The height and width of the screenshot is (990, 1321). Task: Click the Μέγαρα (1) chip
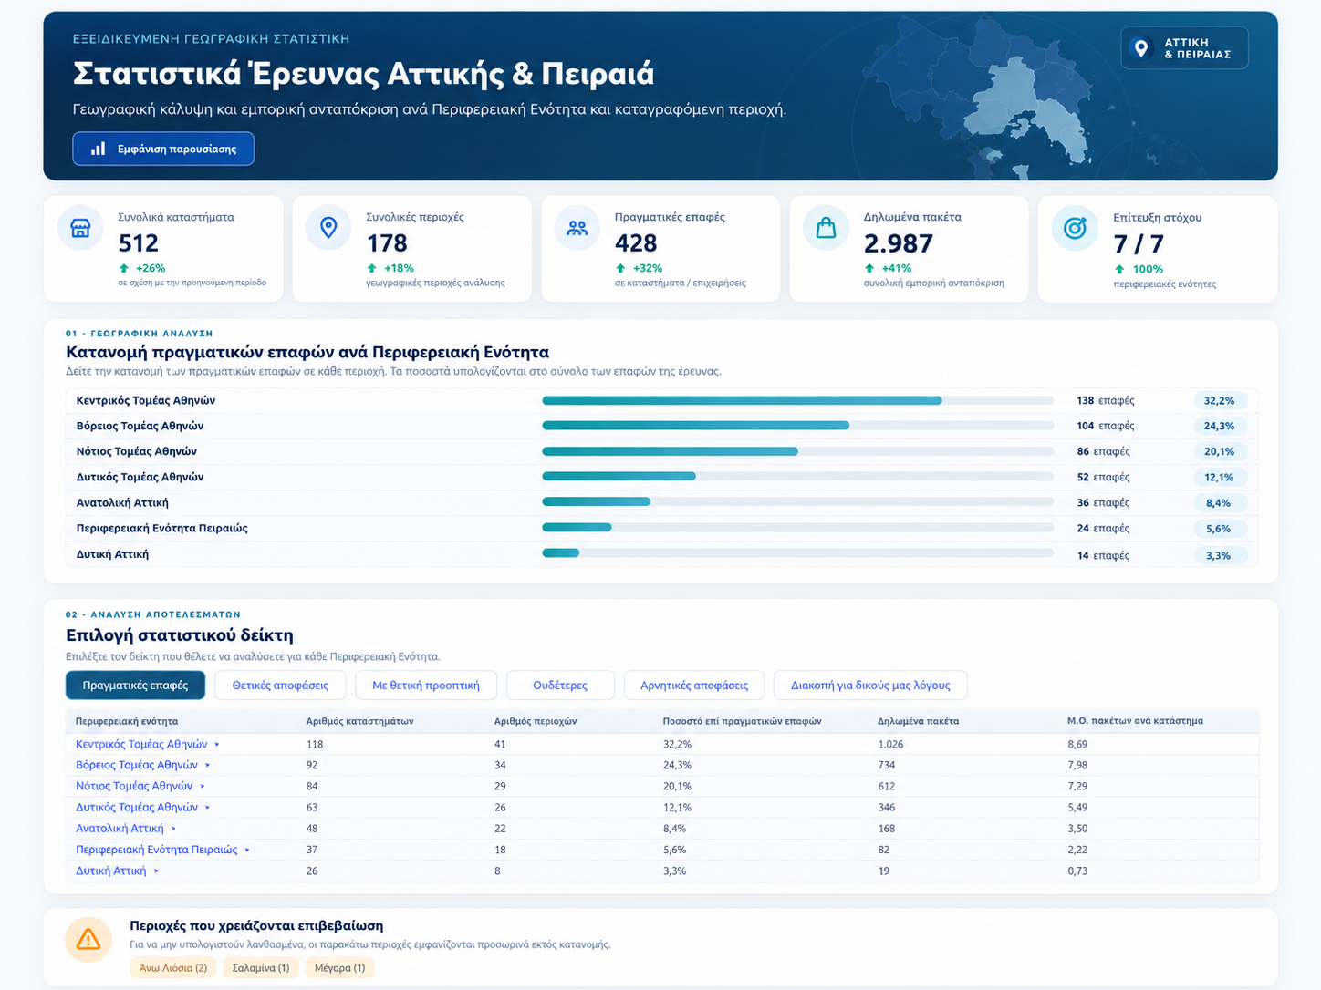(x=339, y=968)
